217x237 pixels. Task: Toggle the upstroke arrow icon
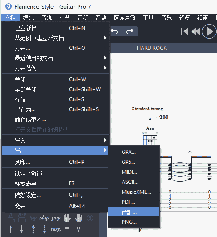tap(10, 229)
